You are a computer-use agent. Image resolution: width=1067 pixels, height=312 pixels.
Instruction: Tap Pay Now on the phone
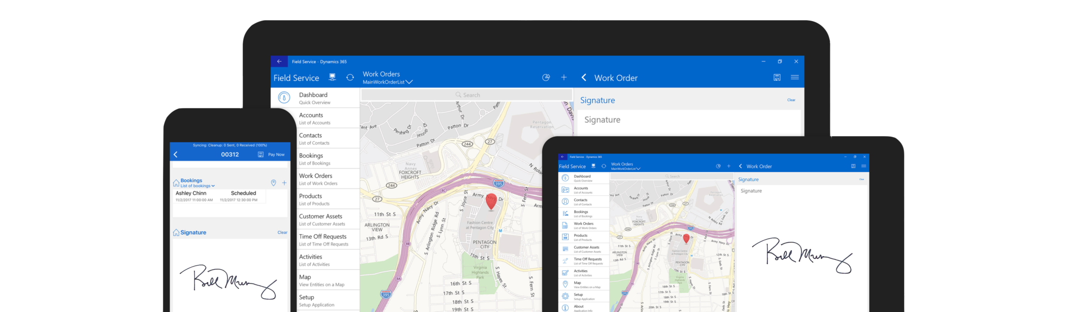(x=276, y=154)
